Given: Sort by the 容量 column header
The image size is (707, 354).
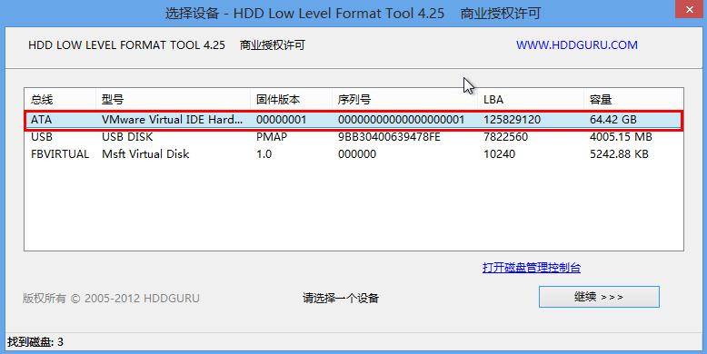Looking at the screenshot, I should click(x=633, y=99).
